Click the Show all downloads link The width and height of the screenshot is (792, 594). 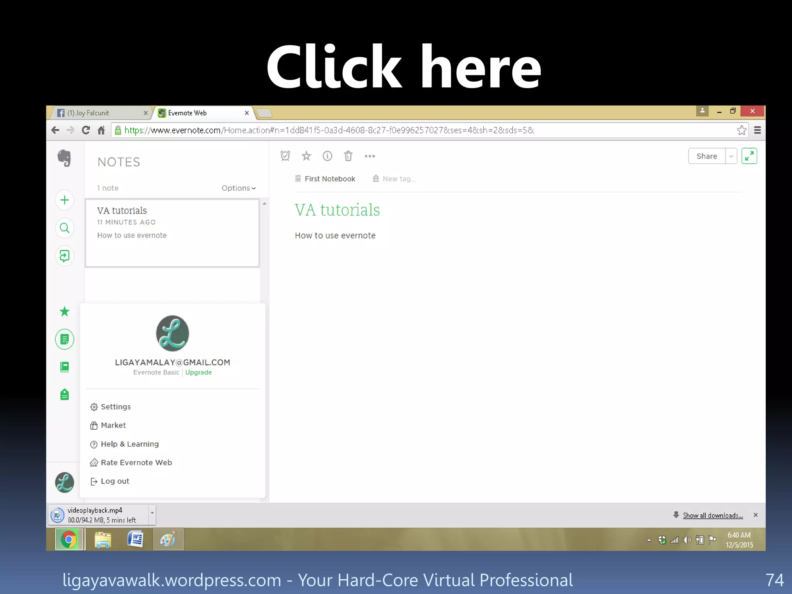(712, 515)
